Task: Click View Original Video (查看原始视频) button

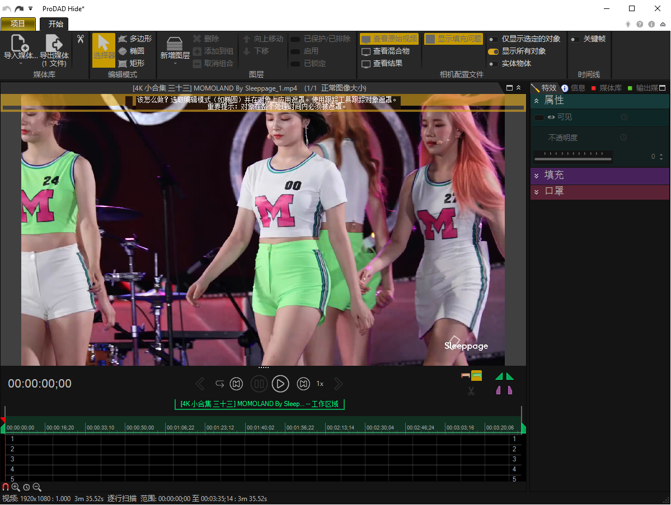Action: tap(390, 39)
